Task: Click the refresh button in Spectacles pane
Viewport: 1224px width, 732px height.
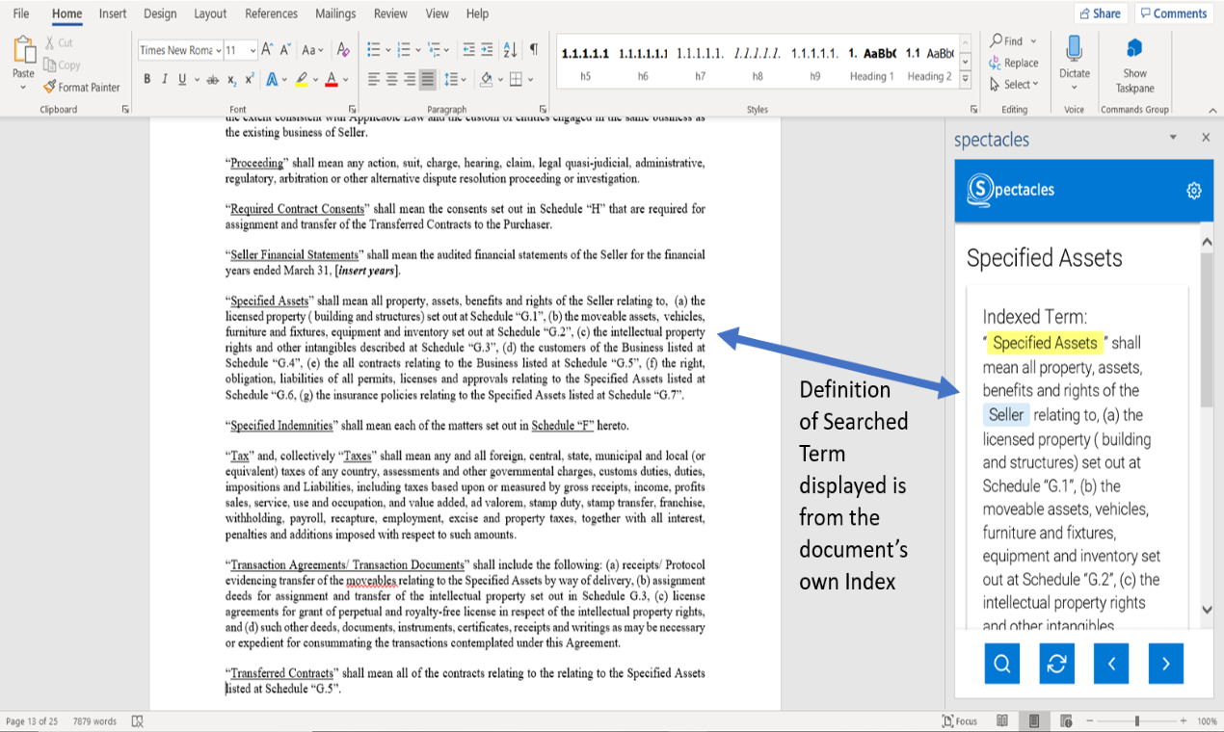Action: [x=1057, y=664]
